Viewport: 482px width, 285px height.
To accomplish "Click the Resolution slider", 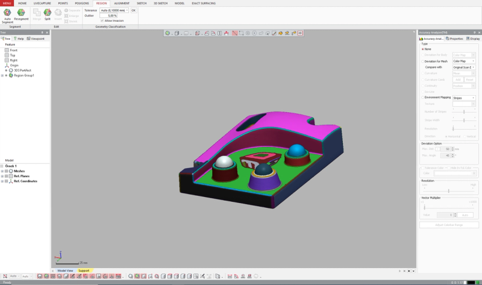I will [448, 191].
